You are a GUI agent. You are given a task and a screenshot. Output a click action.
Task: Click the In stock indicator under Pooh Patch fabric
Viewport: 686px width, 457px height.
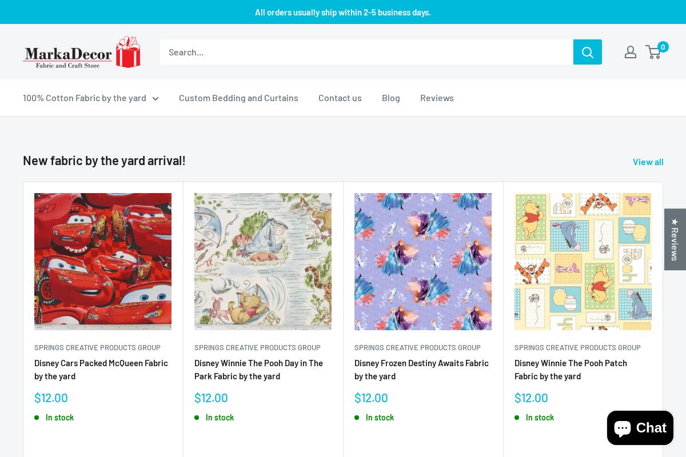click(517, 418)
